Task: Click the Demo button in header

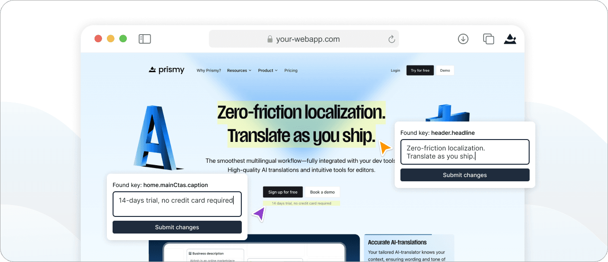Action: coord(445,71)
